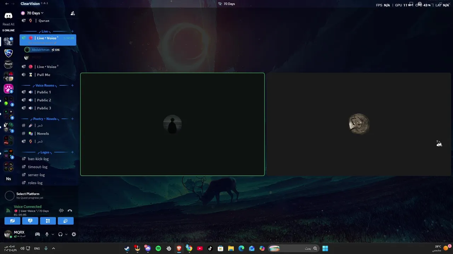Start screen share button

pyautogui.click(x=30, y=221)
